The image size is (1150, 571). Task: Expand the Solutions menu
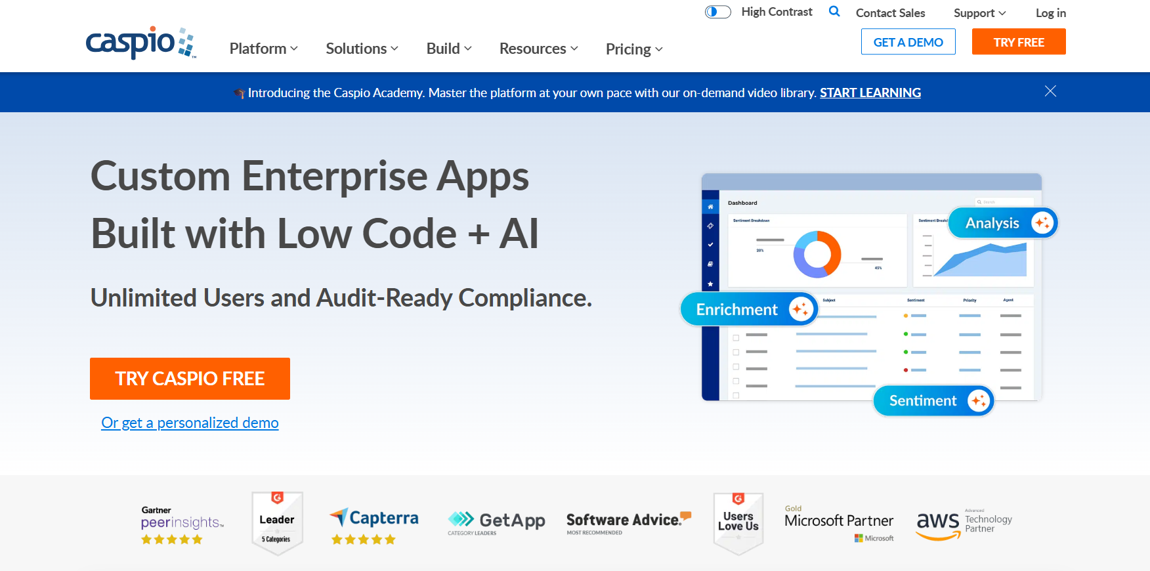click(x=362, y=49)
